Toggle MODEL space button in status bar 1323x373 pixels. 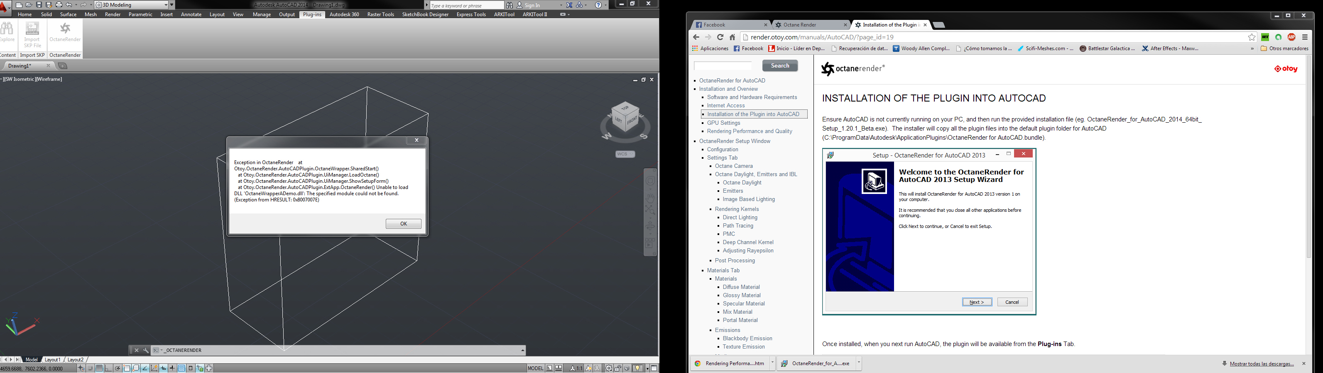point(535,368)
